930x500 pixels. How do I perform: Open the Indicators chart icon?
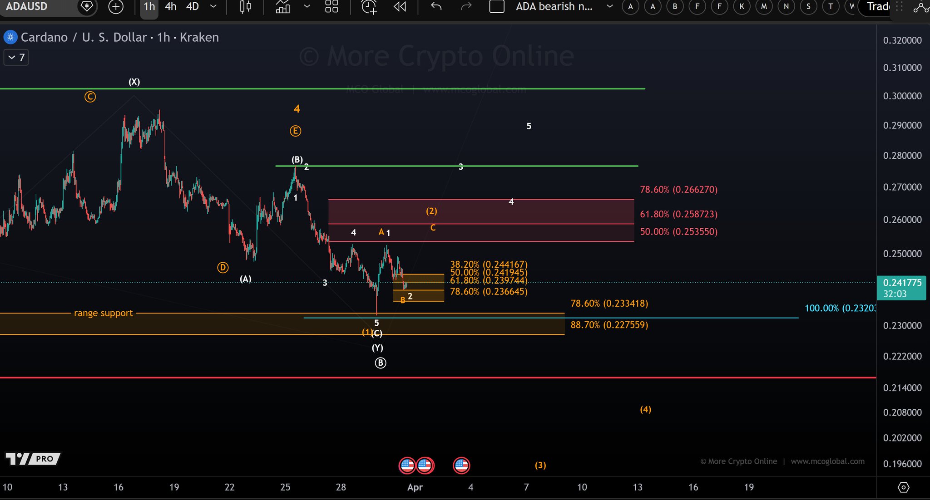[x=283, y=7]
